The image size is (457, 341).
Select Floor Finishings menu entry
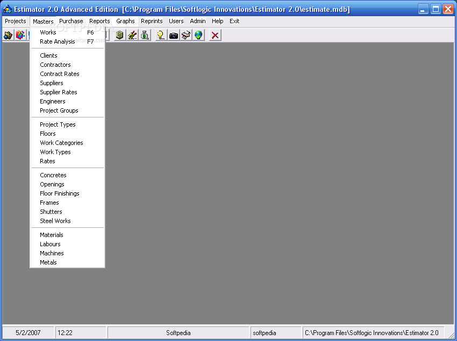click(67, 193)
